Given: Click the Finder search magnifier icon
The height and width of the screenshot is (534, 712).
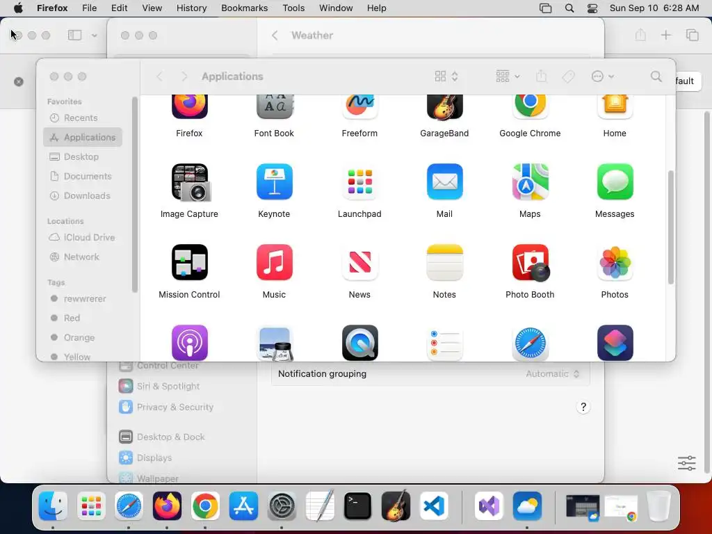Looking at the screenshot, I should [x=656, y=76].
